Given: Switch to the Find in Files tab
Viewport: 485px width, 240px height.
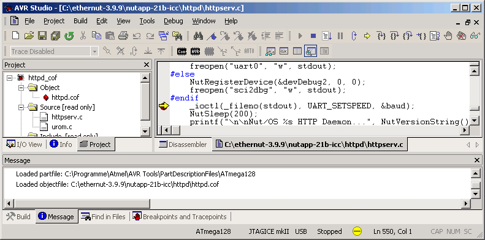Looking at the screenshot, I should (103, 217).
